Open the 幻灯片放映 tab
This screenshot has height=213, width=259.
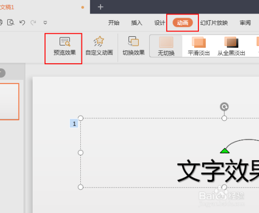pos(214,23)
